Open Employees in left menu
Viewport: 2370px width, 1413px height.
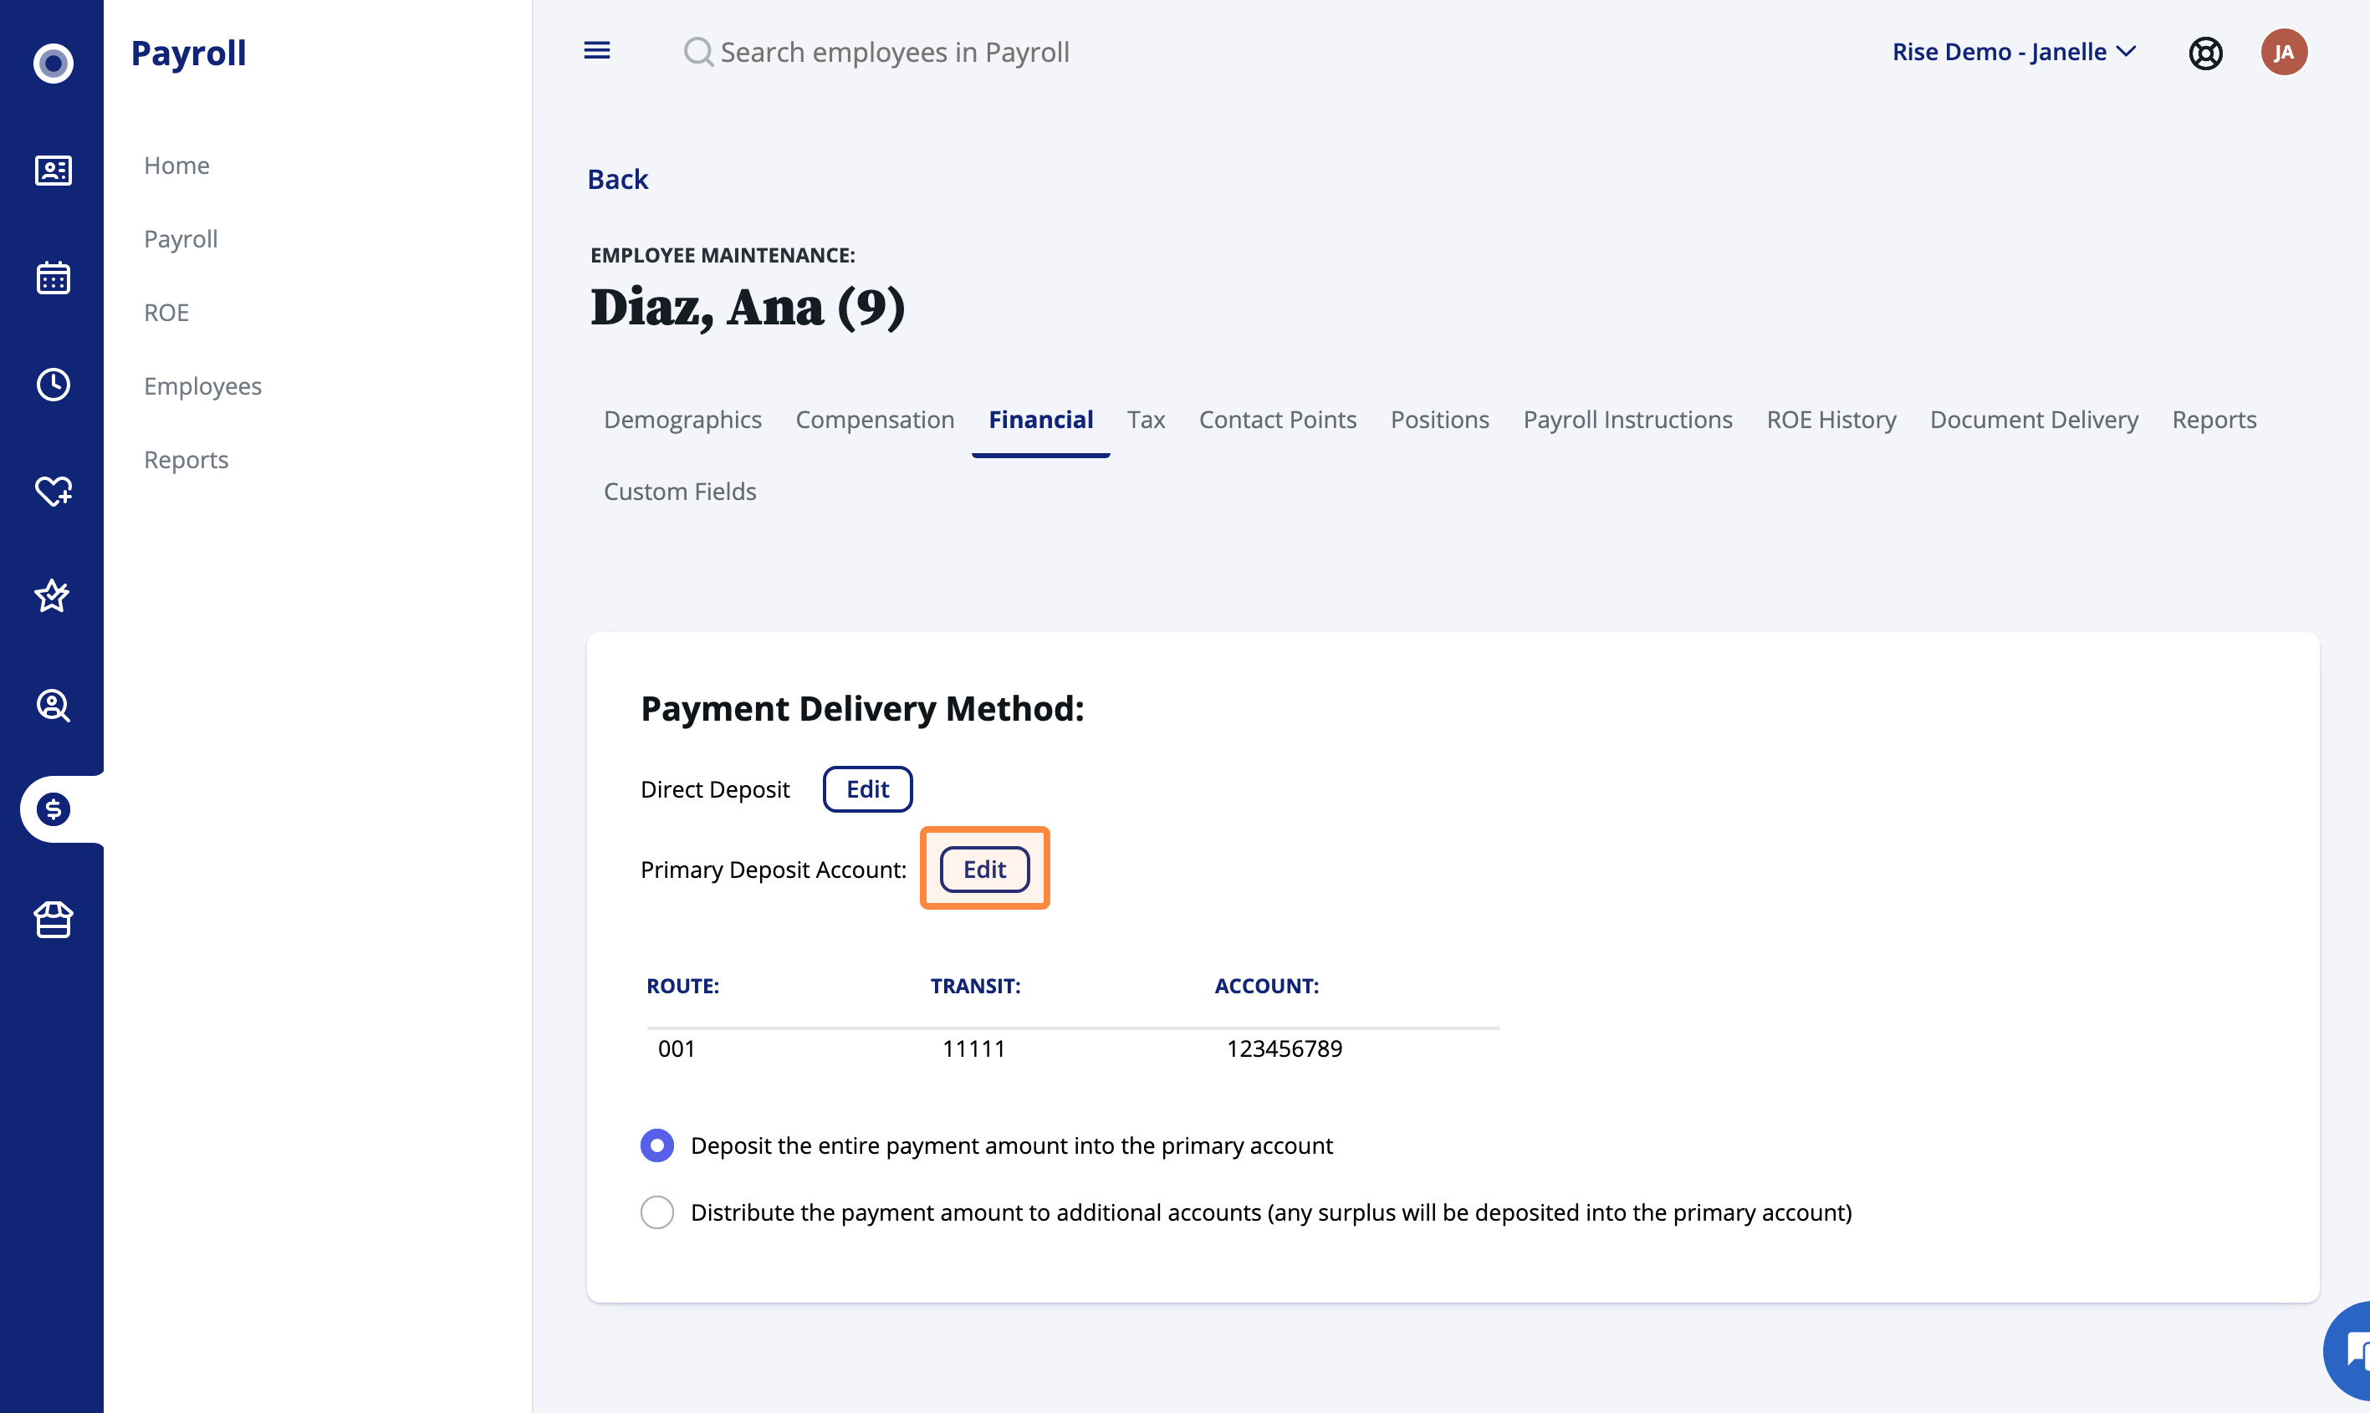(203, 385)
